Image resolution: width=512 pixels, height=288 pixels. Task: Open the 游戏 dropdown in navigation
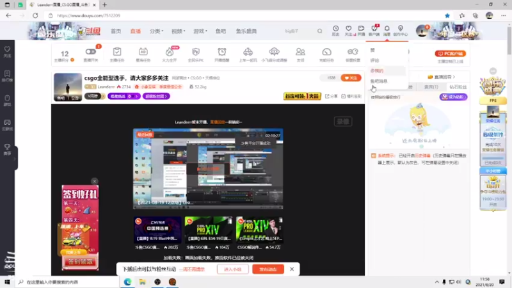click(200, 31)
